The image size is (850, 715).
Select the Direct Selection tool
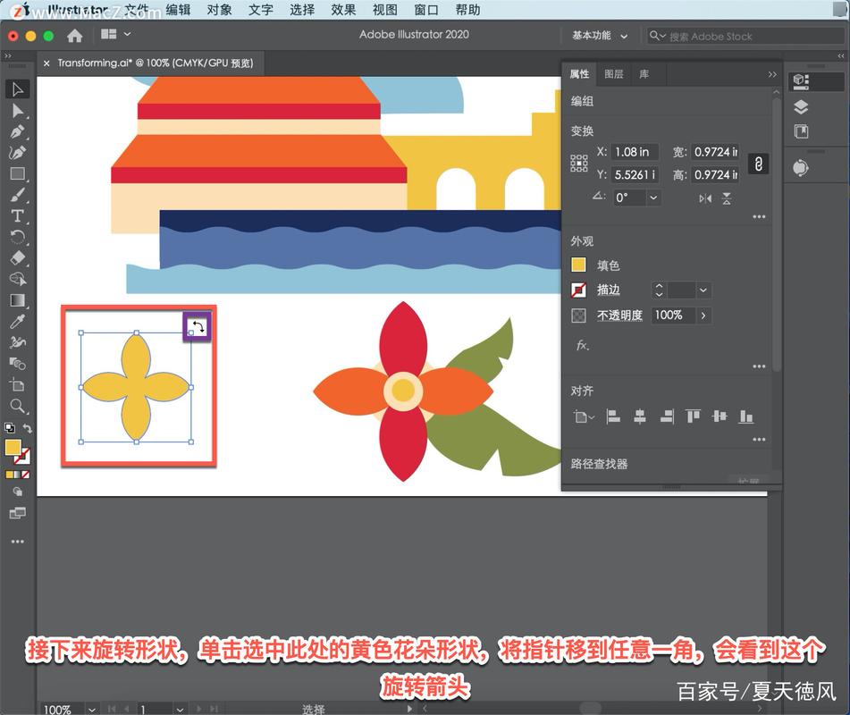coord(17,110)
